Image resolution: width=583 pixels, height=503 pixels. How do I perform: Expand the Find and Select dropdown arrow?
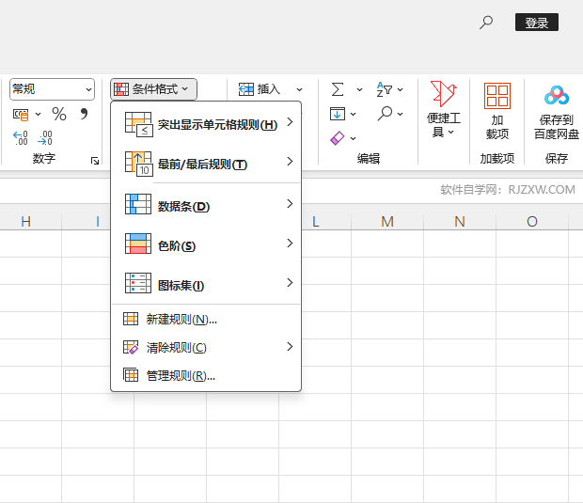click(x=400, y=114)
